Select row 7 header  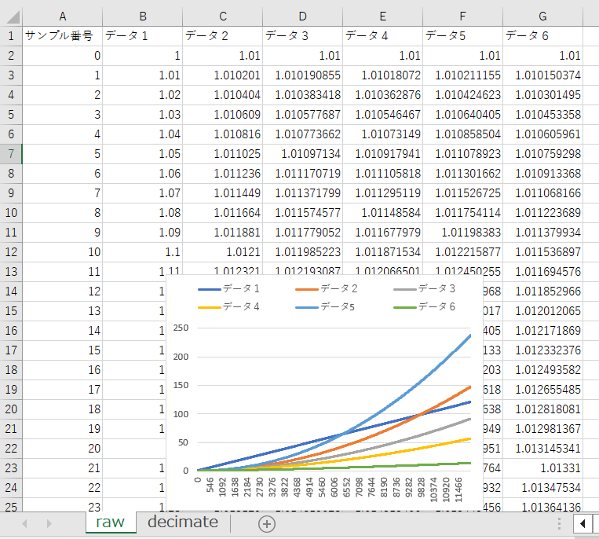coord(11,154)
